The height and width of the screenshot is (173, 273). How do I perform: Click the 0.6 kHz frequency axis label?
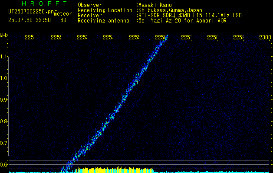3,164
